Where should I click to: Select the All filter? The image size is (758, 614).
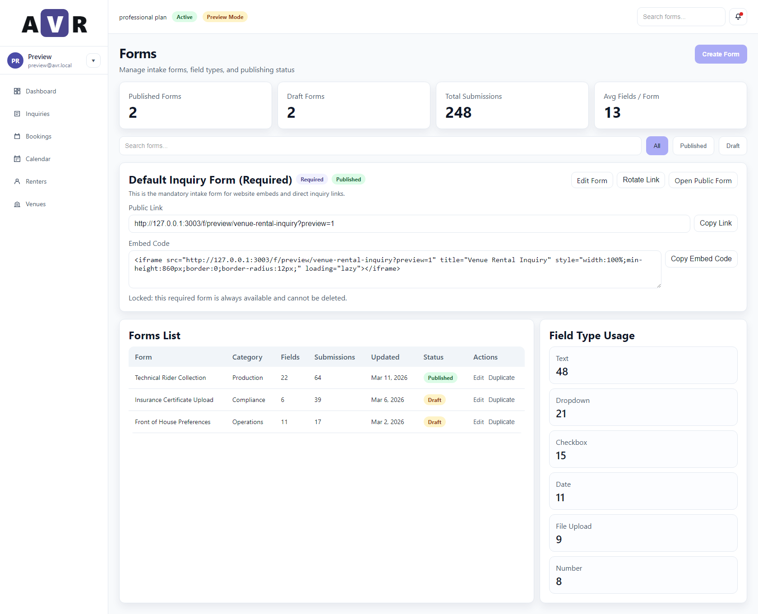point(657,145)
